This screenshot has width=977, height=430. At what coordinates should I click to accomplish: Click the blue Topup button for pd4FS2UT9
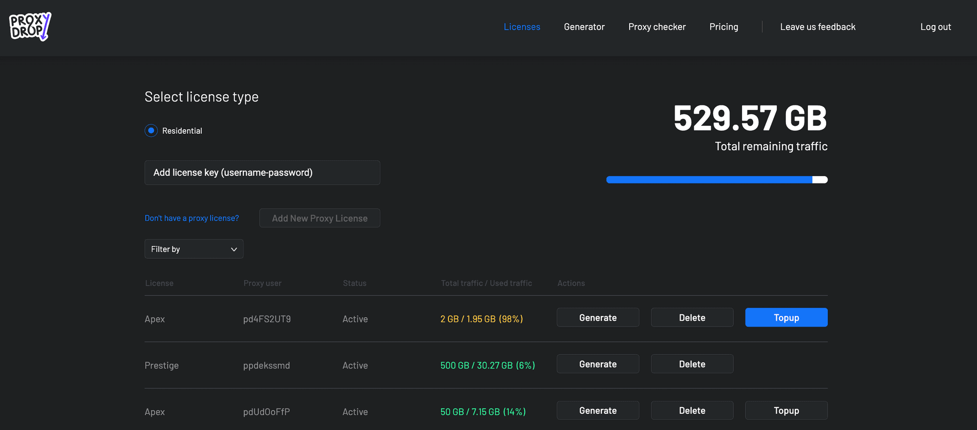(x=786, y=318)
